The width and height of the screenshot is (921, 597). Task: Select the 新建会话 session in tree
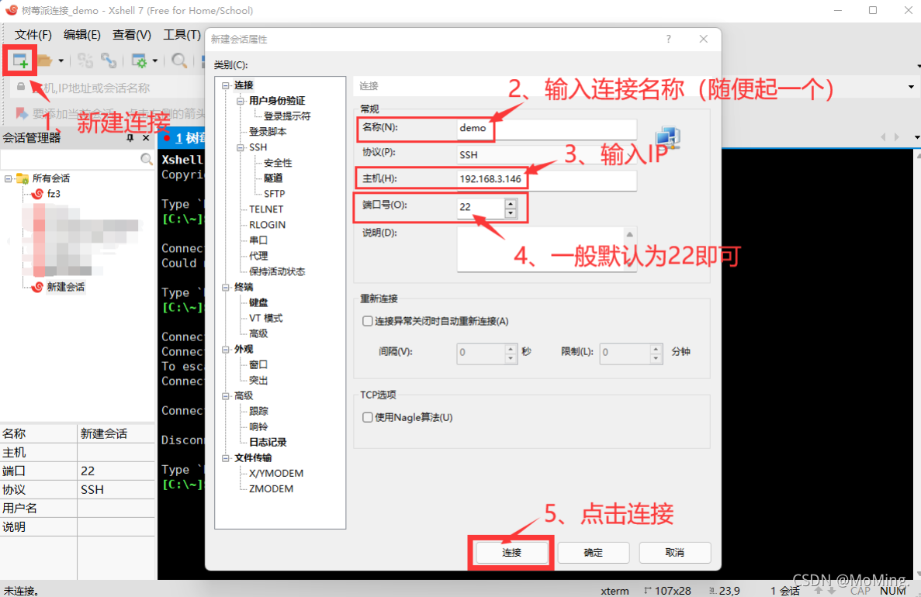click(x=66, y=287)
